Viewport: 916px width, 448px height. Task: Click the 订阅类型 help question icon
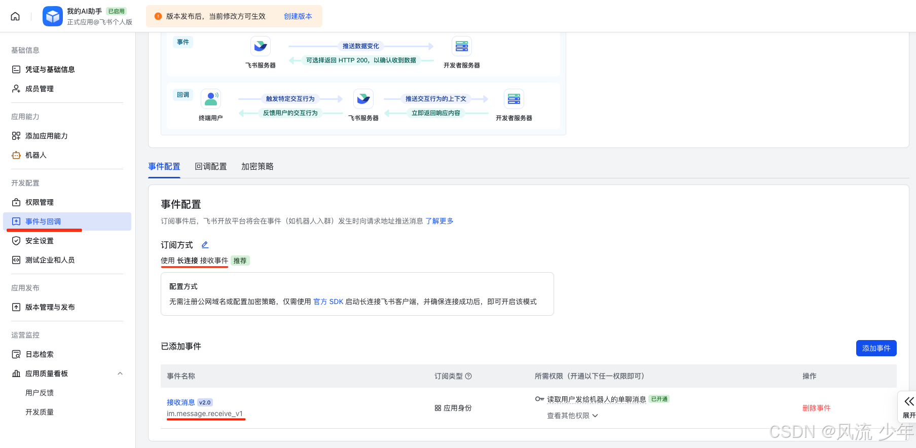pos(468,376)
